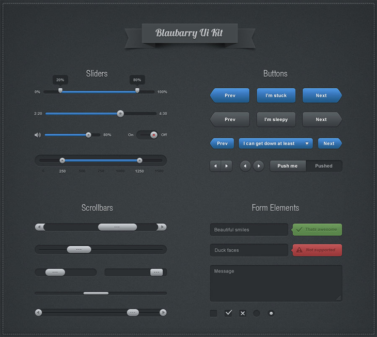Click the 1500 scale label
377x337 pixels.
coord(159,171)
